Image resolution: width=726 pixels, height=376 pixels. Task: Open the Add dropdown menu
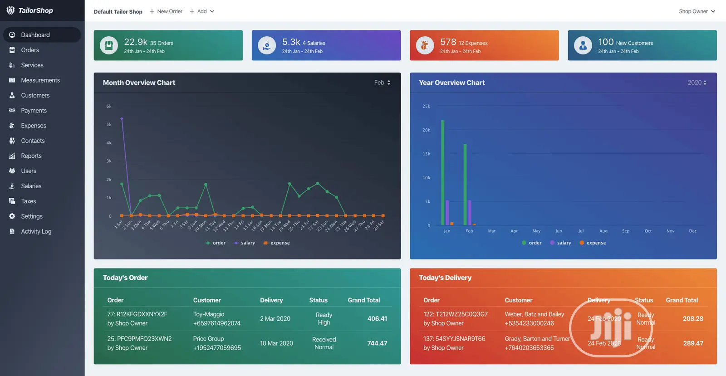(x=202, y=11)
